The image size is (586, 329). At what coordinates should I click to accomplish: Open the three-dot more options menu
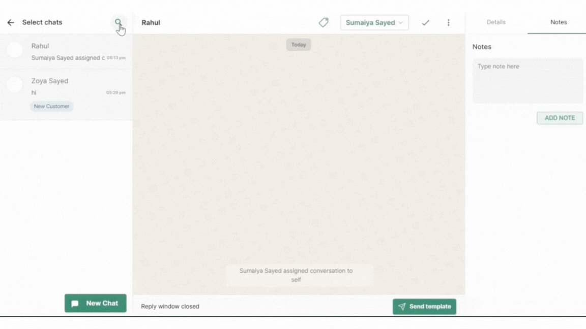tap(448, 22)
